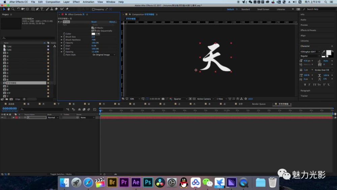The image size is (337, 190).
Task: Select the Brush tool
Action: pos(47,9)
